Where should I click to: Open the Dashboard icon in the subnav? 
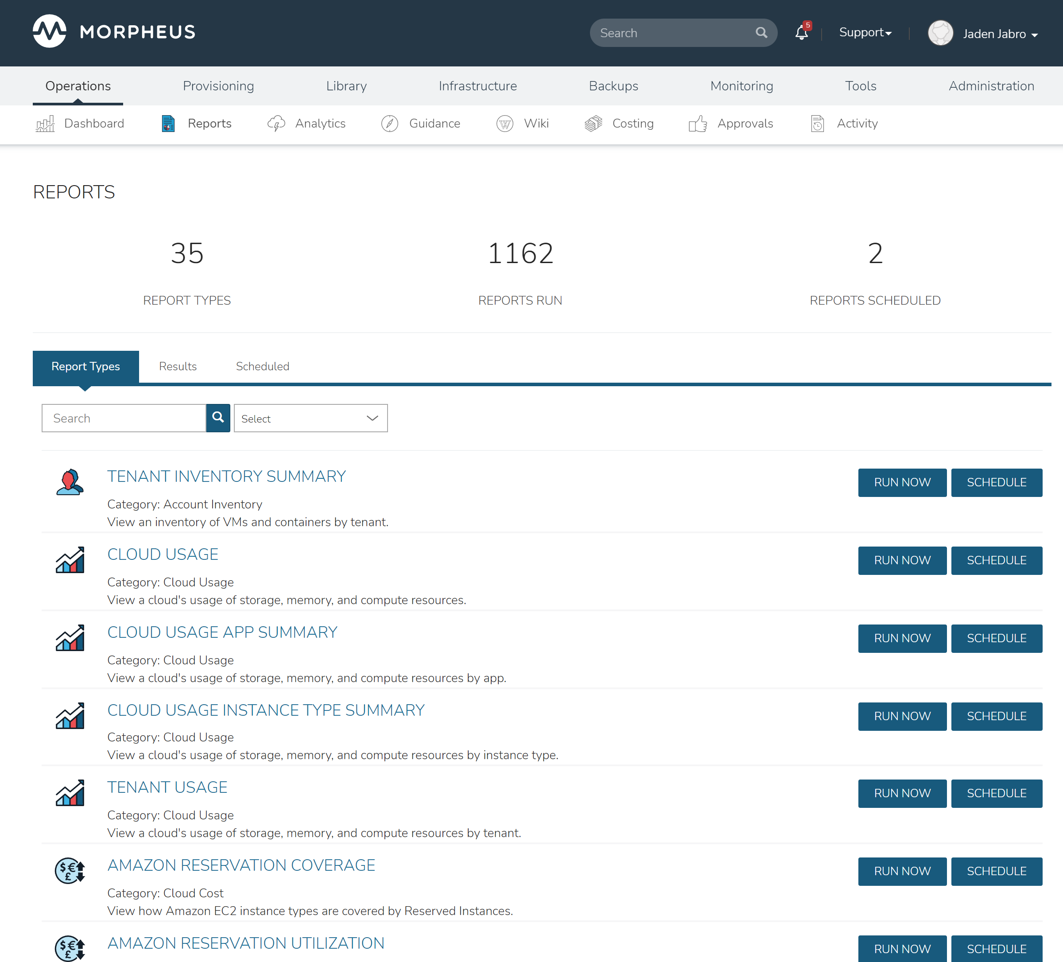tap(45, 124)
